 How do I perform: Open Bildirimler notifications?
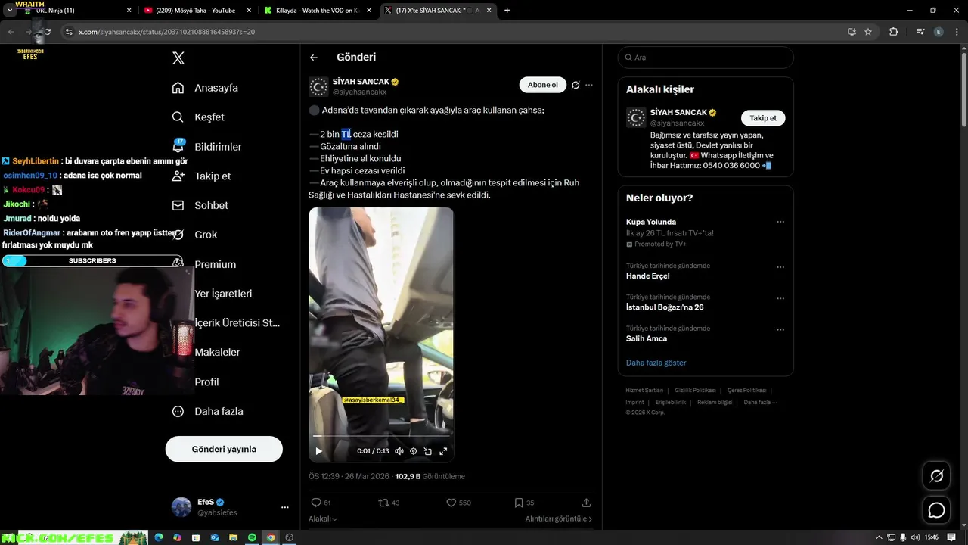pyautogui.click(x=206, y=146)
